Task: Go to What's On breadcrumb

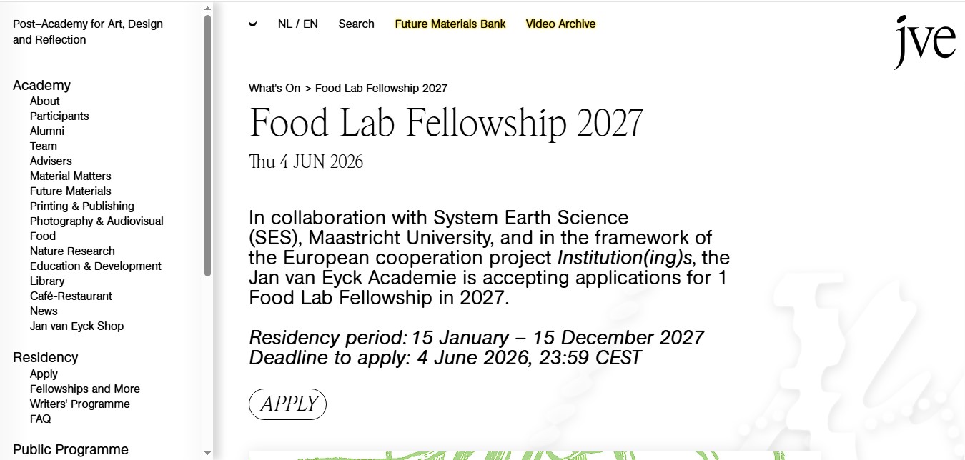Action: [x=274, y=89]
